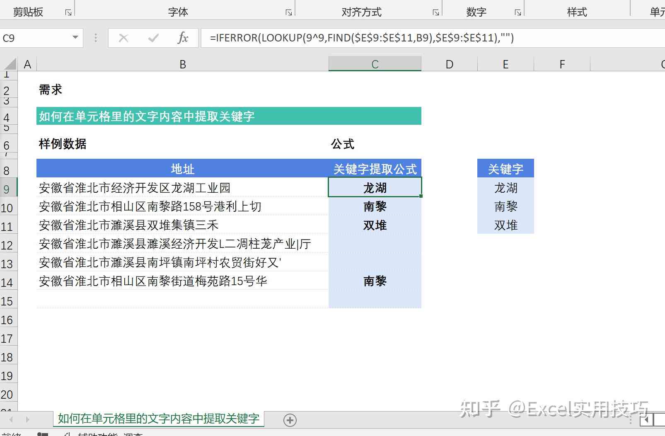This screenshot has width=665, height=436.
Task: Click the 需求 cell
Action: [x=182, y=90]
